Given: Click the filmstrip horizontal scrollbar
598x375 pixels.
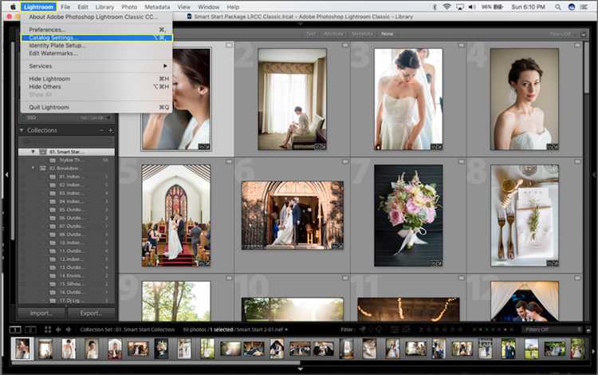Looking at the screenshot, I should (156, 363).
